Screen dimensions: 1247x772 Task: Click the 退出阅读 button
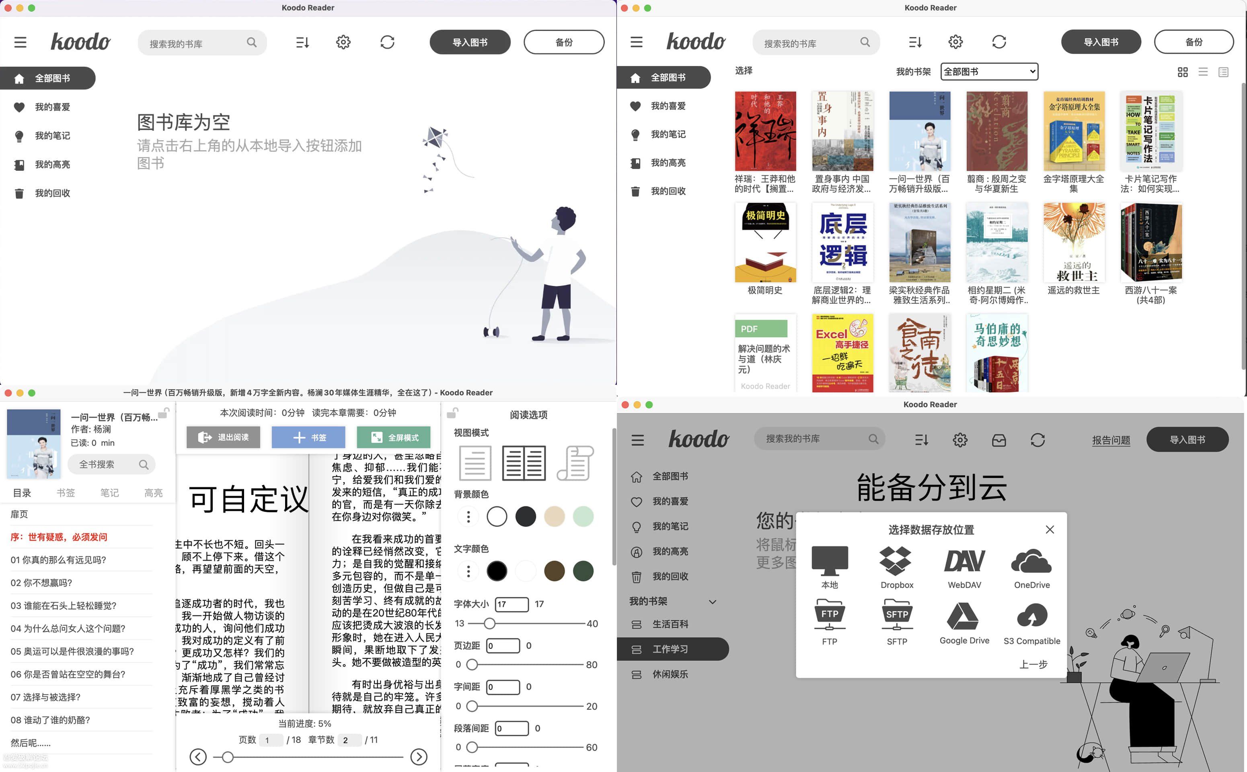pos(223,437)
